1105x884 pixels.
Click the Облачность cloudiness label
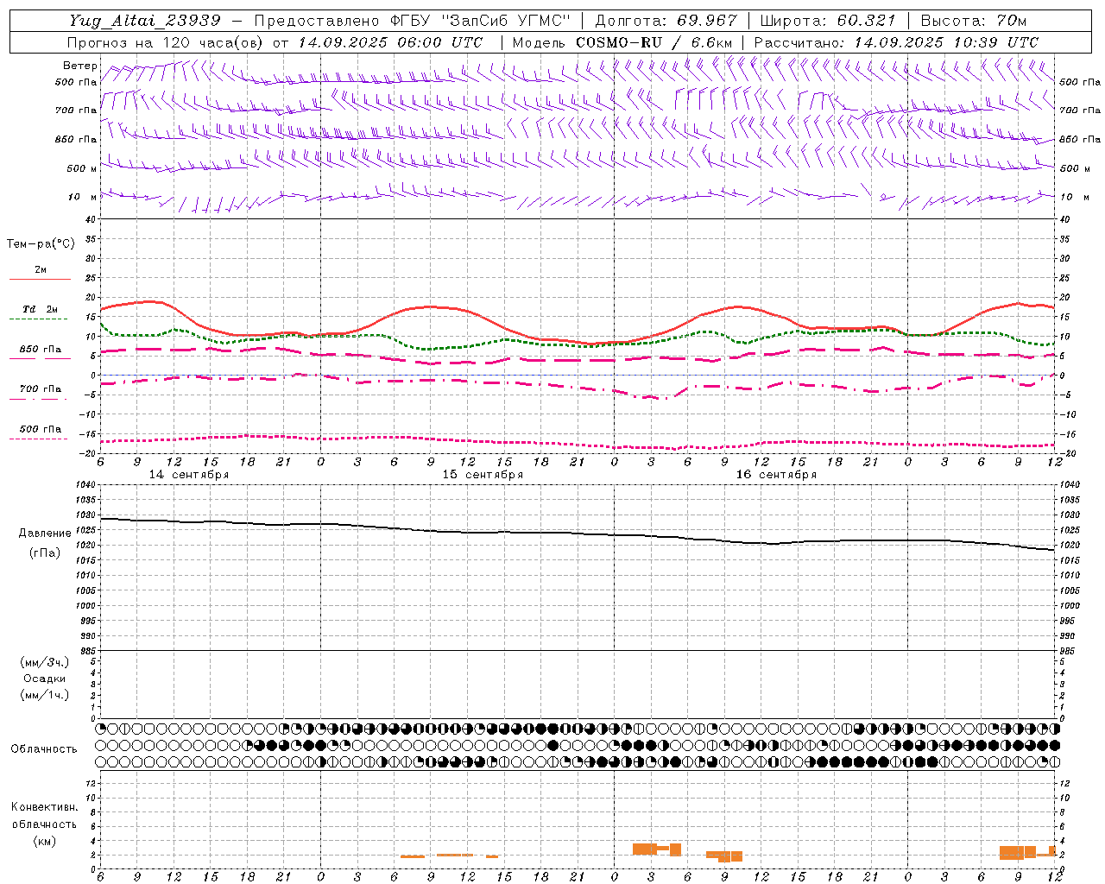coord(44,749)
